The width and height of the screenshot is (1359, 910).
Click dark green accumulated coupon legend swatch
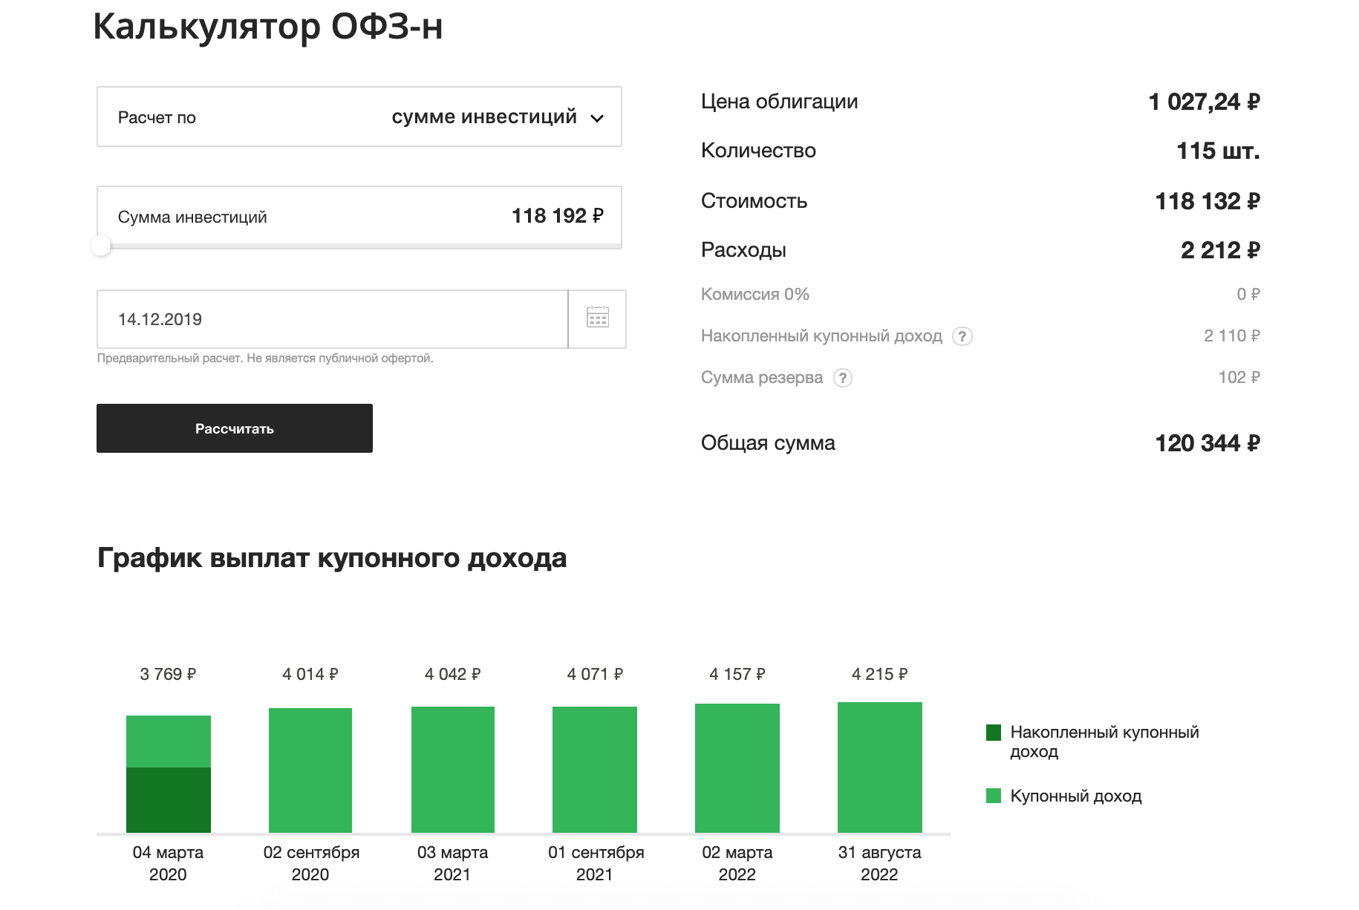click(993, 733)
